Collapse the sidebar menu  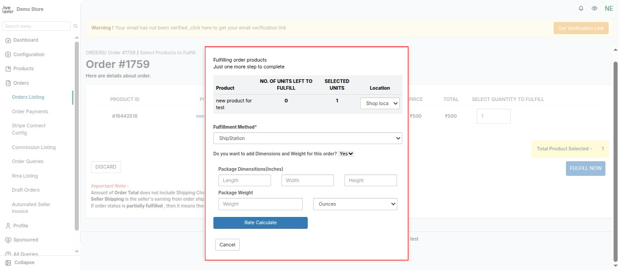(20, 263)
